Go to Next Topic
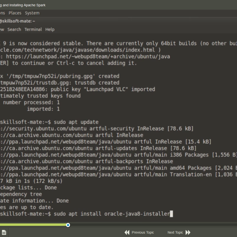The width and height of the screenshot is (237, 237). [175, 232]
